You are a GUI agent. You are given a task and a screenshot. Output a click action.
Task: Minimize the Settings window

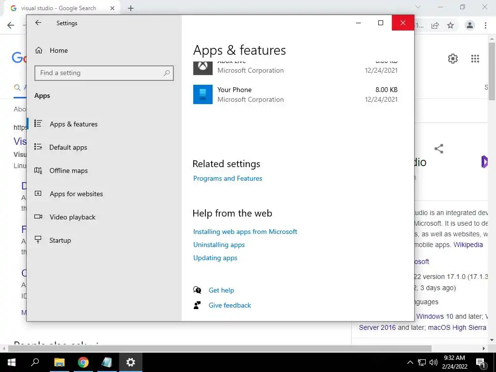pyautogui.click(x=358, y=23)
